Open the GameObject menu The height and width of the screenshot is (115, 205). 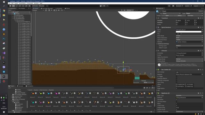[x=22, y=3]
